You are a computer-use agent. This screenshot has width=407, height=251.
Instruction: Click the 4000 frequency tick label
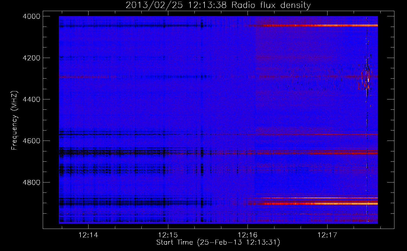pos(31,16)
